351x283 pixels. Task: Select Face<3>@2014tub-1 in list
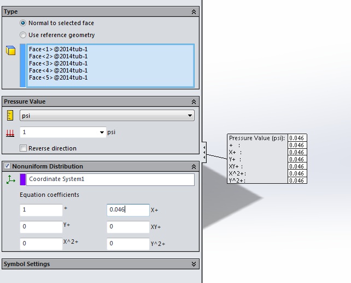click(58, 63)
